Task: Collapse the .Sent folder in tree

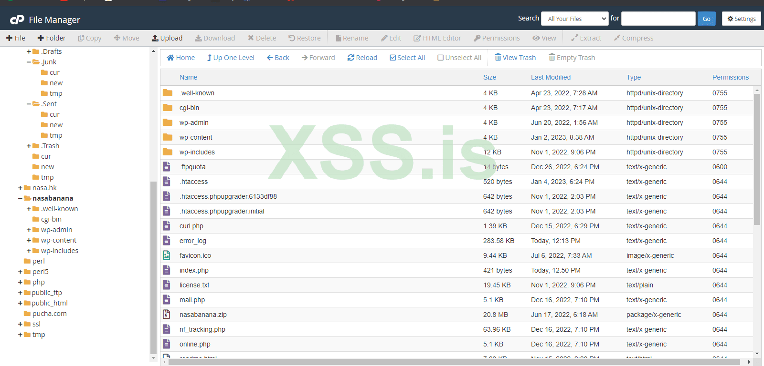Action: coord(29,104)
